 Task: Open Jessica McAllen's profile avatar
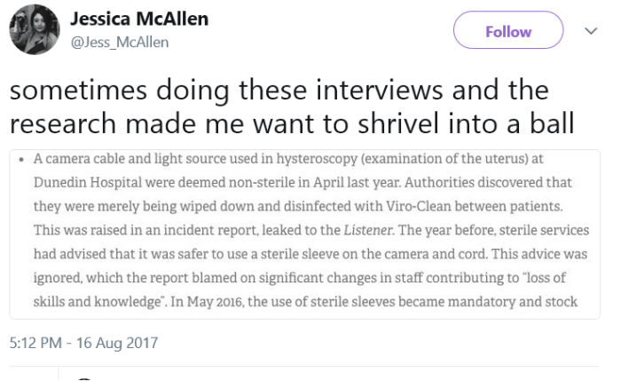click(x=34, y=33)
